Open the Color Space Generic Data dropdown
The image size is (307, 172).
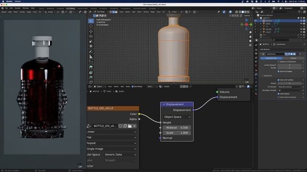120,154
